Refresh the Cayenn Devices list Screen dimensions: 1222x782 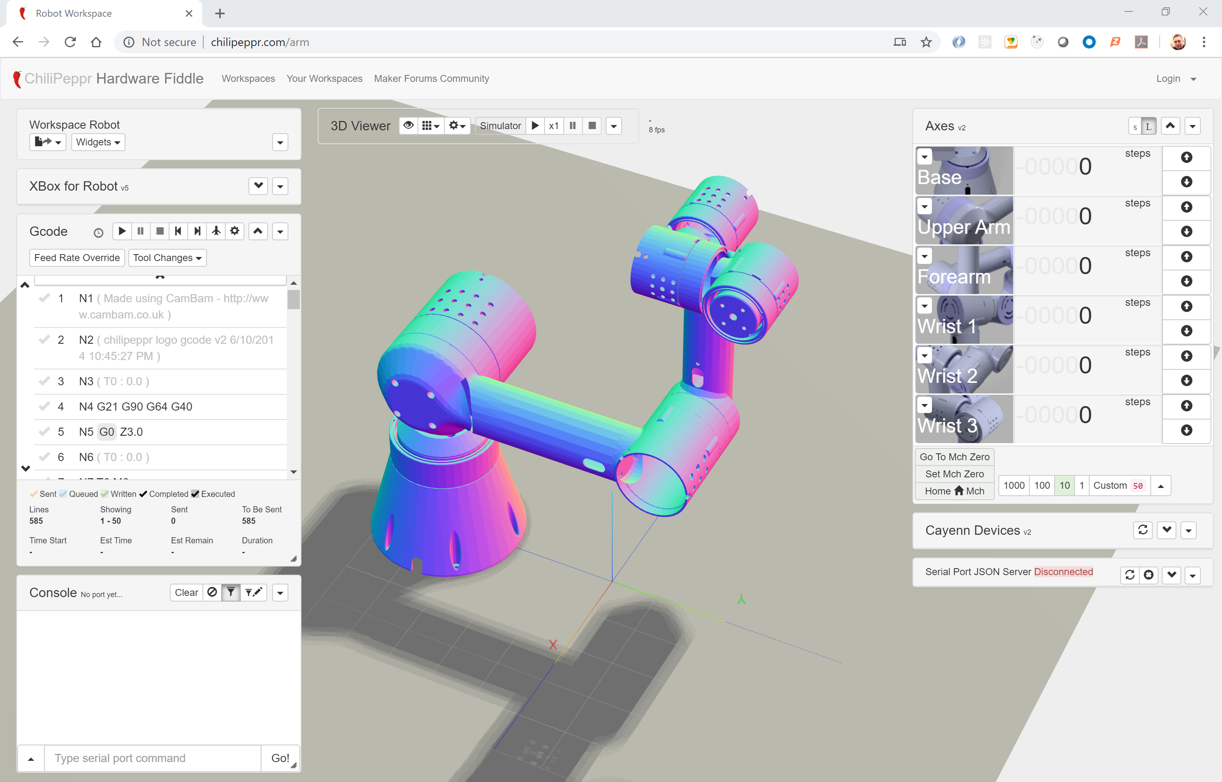coord(1142,530)
